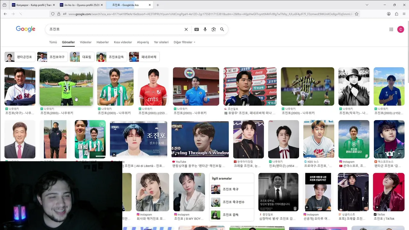Viewport: 409px width, 230px height.
Task: Go back with browser back arrow
Action: tap(5, 14)
